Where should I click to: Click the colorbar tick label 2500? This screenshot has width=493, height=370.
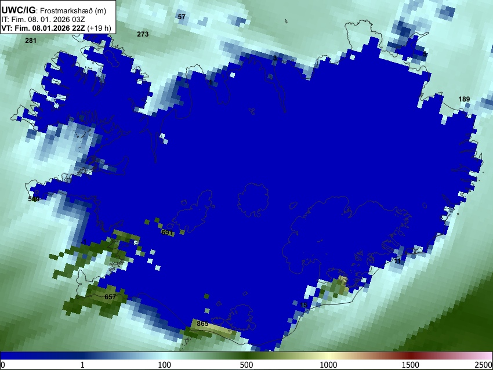pos(484,365)
